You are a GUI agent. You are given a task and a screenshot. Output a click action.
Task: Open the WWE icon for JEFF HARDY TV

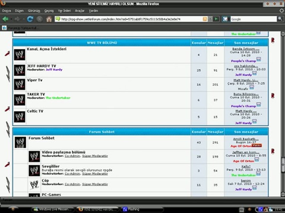pyautogui.click(x=20, y=70)
